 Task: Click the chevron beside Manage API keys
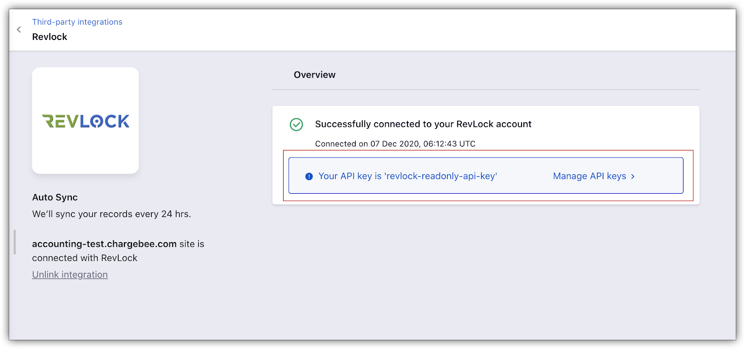(x=633, y=177)
